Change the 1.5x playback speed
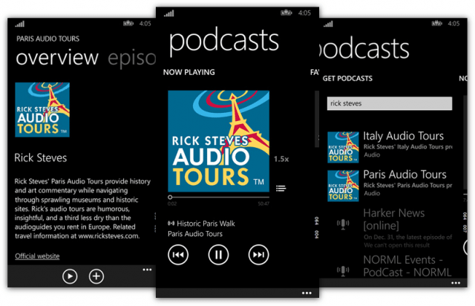The image size is (475, 306). pyautogui.click(x=281, y=159)
